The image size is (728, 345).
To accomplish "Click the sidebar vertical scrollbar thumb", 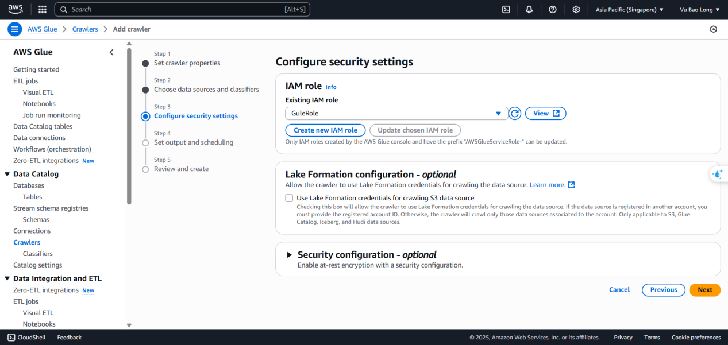I will point(129,126).
